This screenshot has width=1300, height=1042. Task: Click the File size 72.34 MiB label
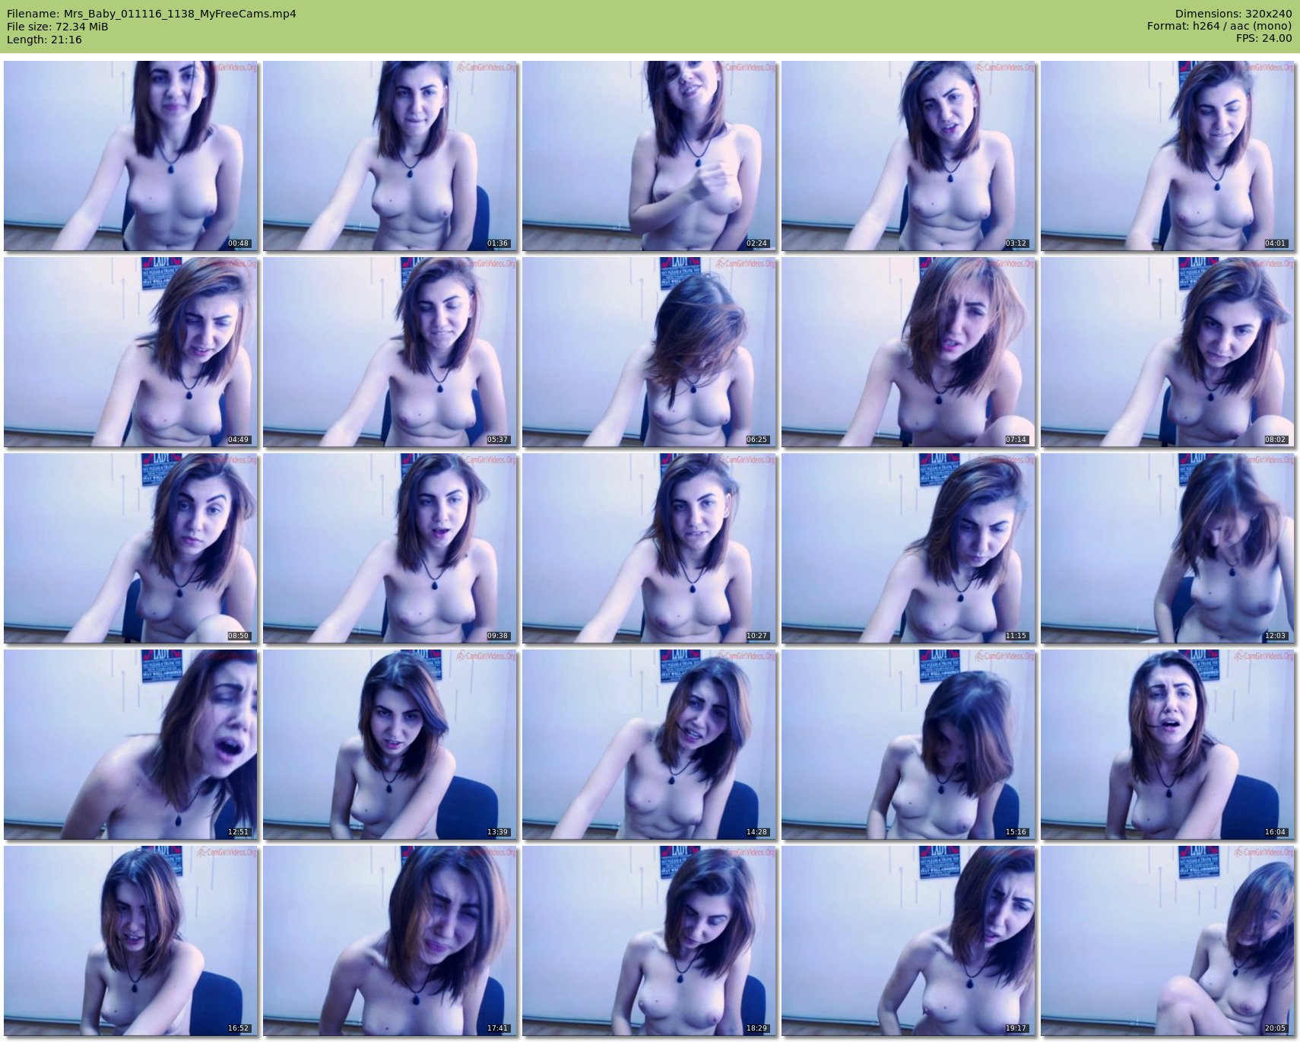[x=58, y=27]
